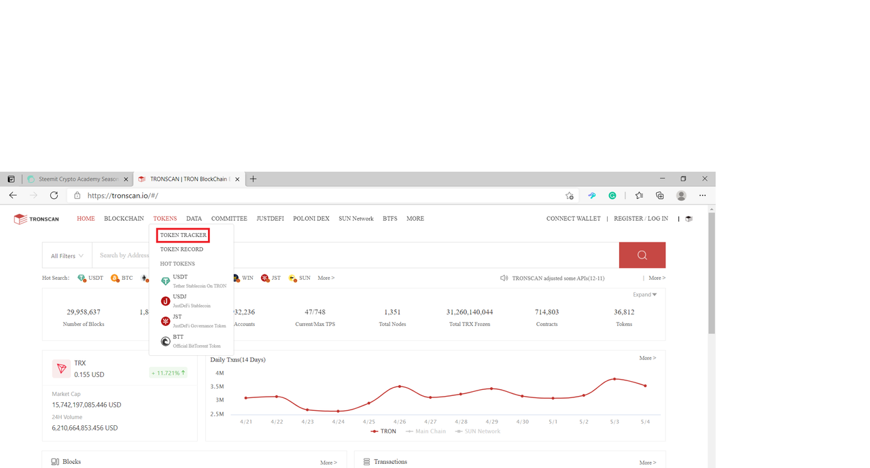Click the red search magnifier button
The image size is (870, 468).
[x=642, y=255]
